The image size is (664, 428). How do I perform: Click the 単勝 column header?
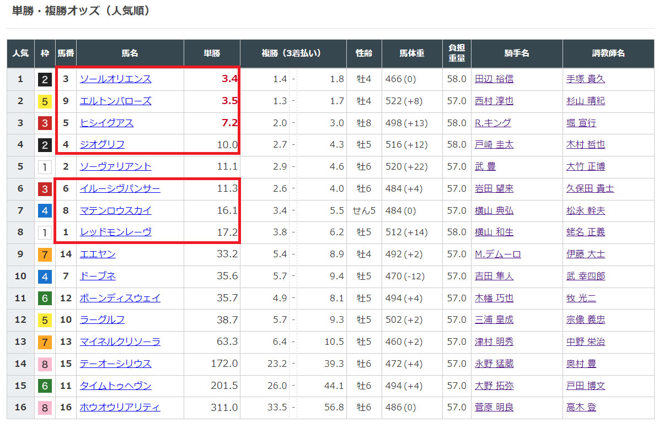tap(212, 53)
